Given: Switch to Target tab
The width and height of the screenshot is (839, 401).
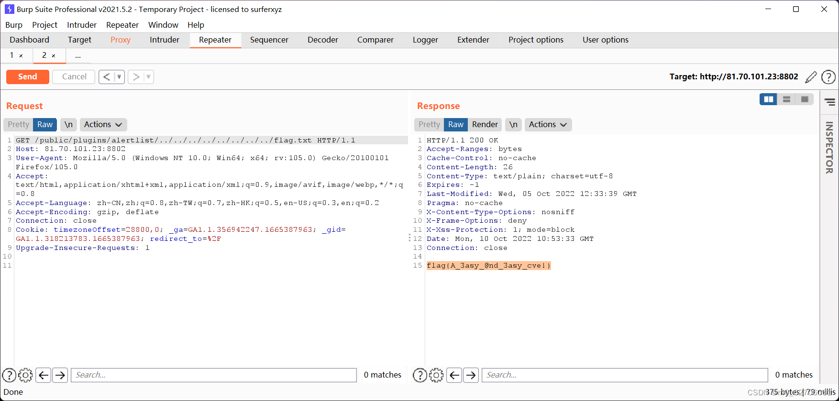Looking at the screenshot, I should [x=79, y=40].
